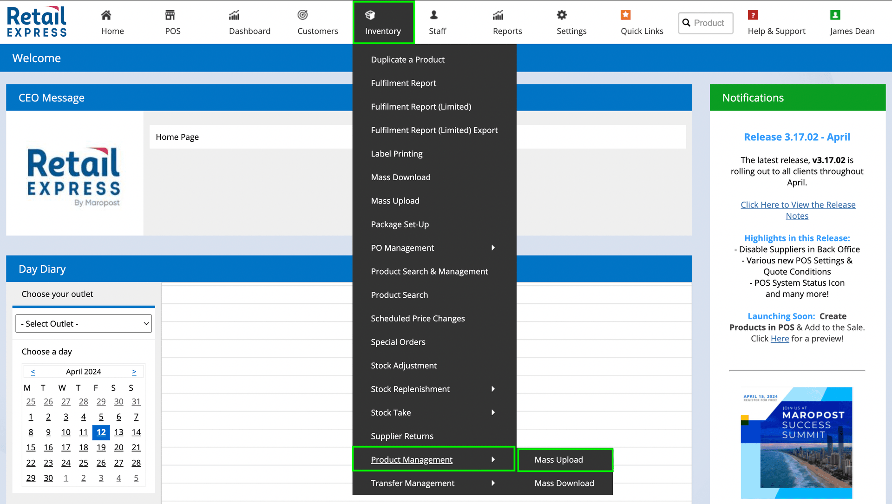Open Fulfilment Report (Limited) Export

point(434,131)
